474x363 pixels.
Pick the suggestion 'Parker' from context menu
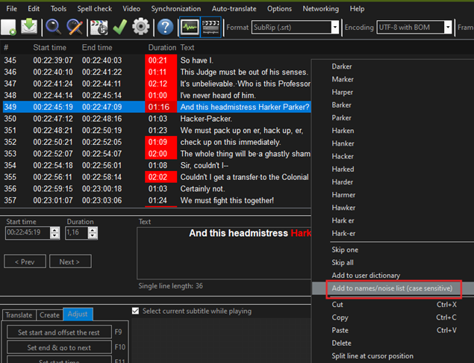click(342, 117)
